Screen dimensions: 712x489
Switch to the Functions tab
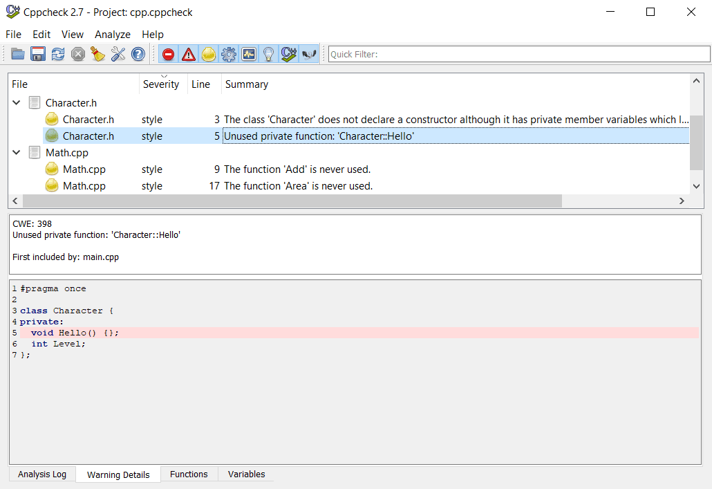point(189,474)
